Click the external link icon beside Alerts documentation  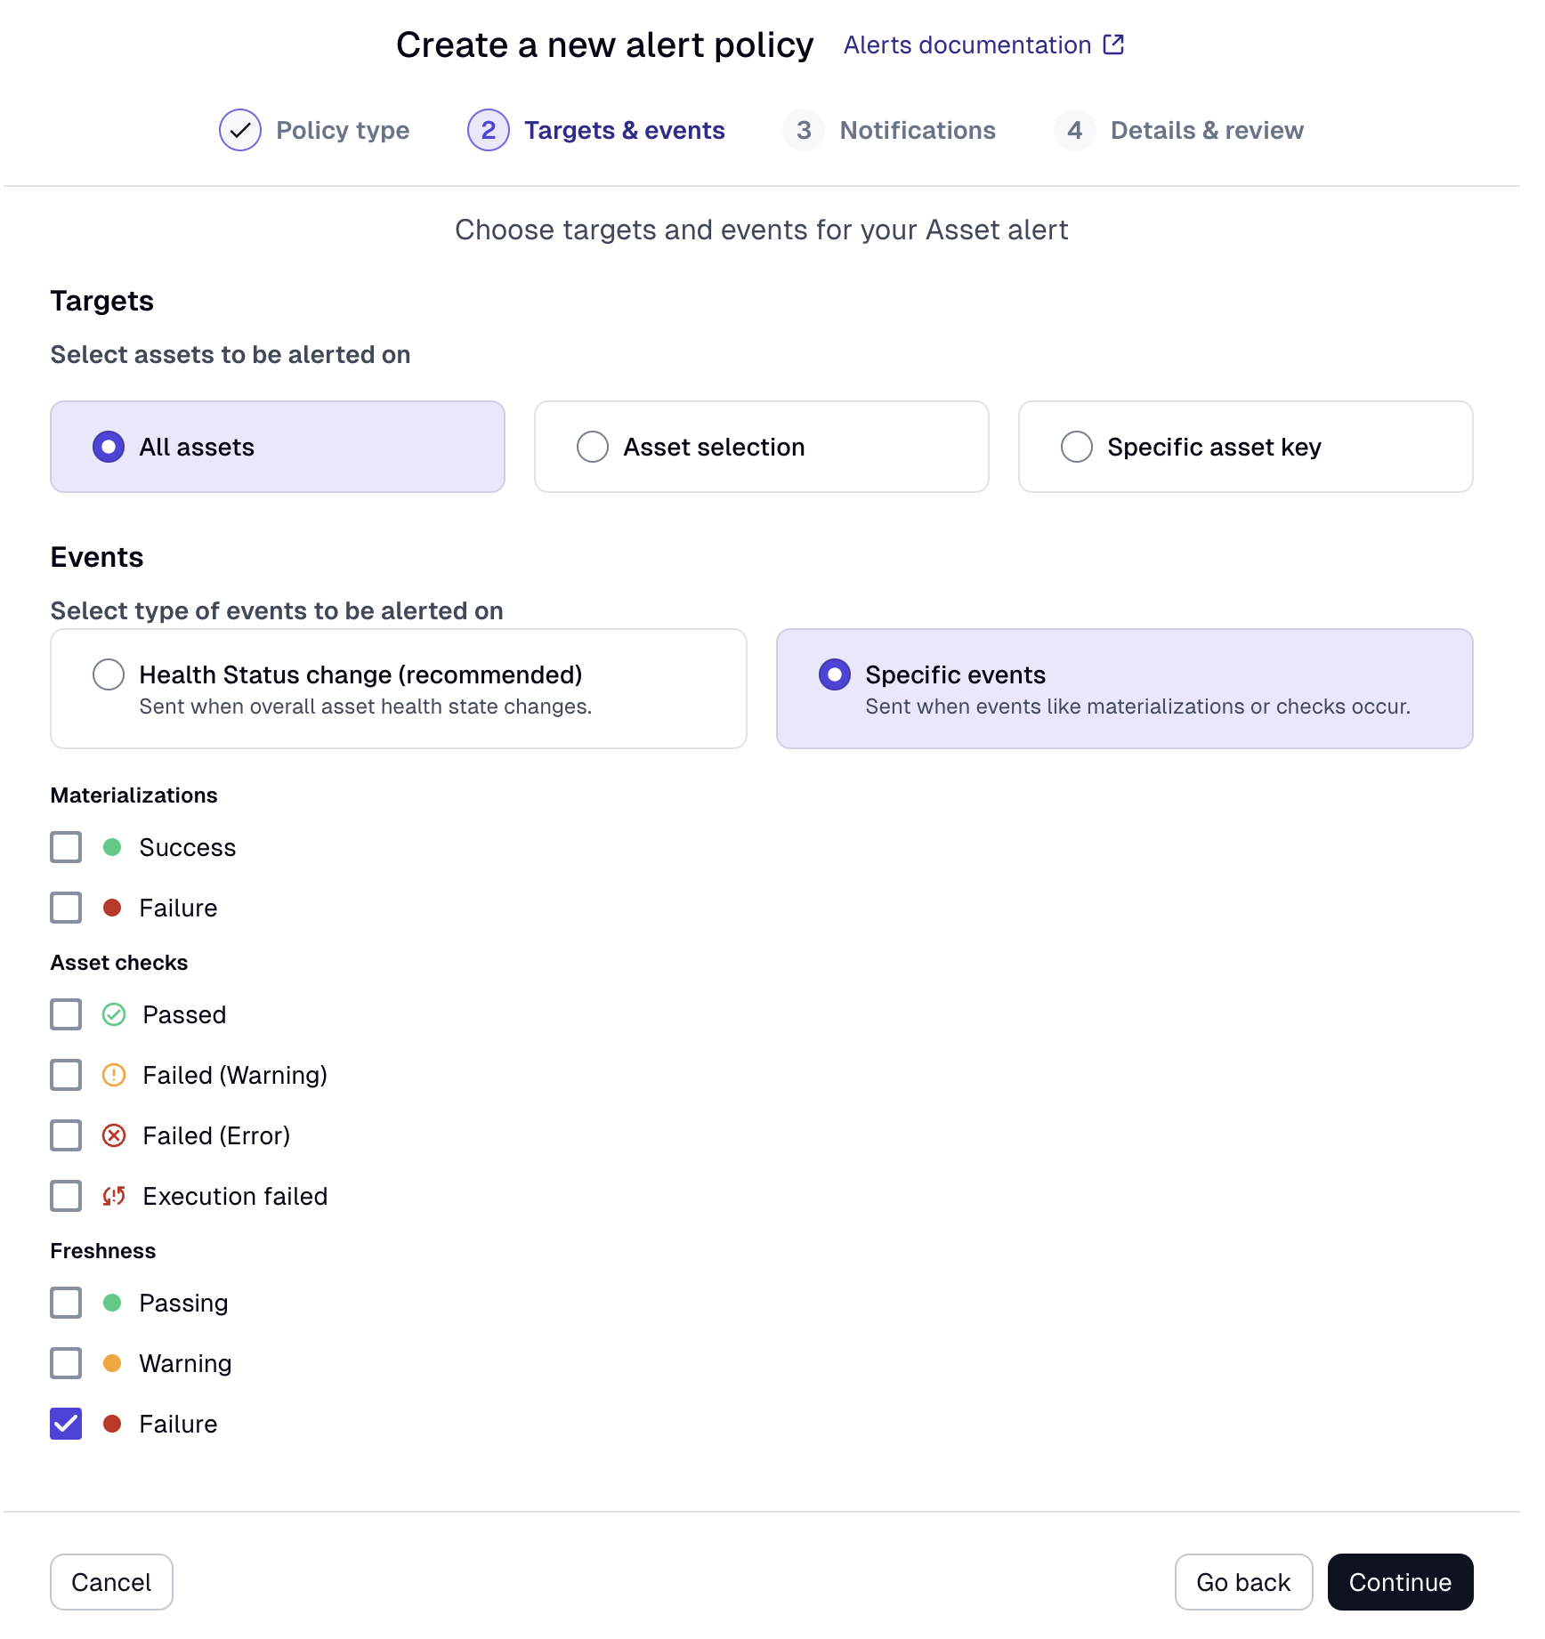1112,44
